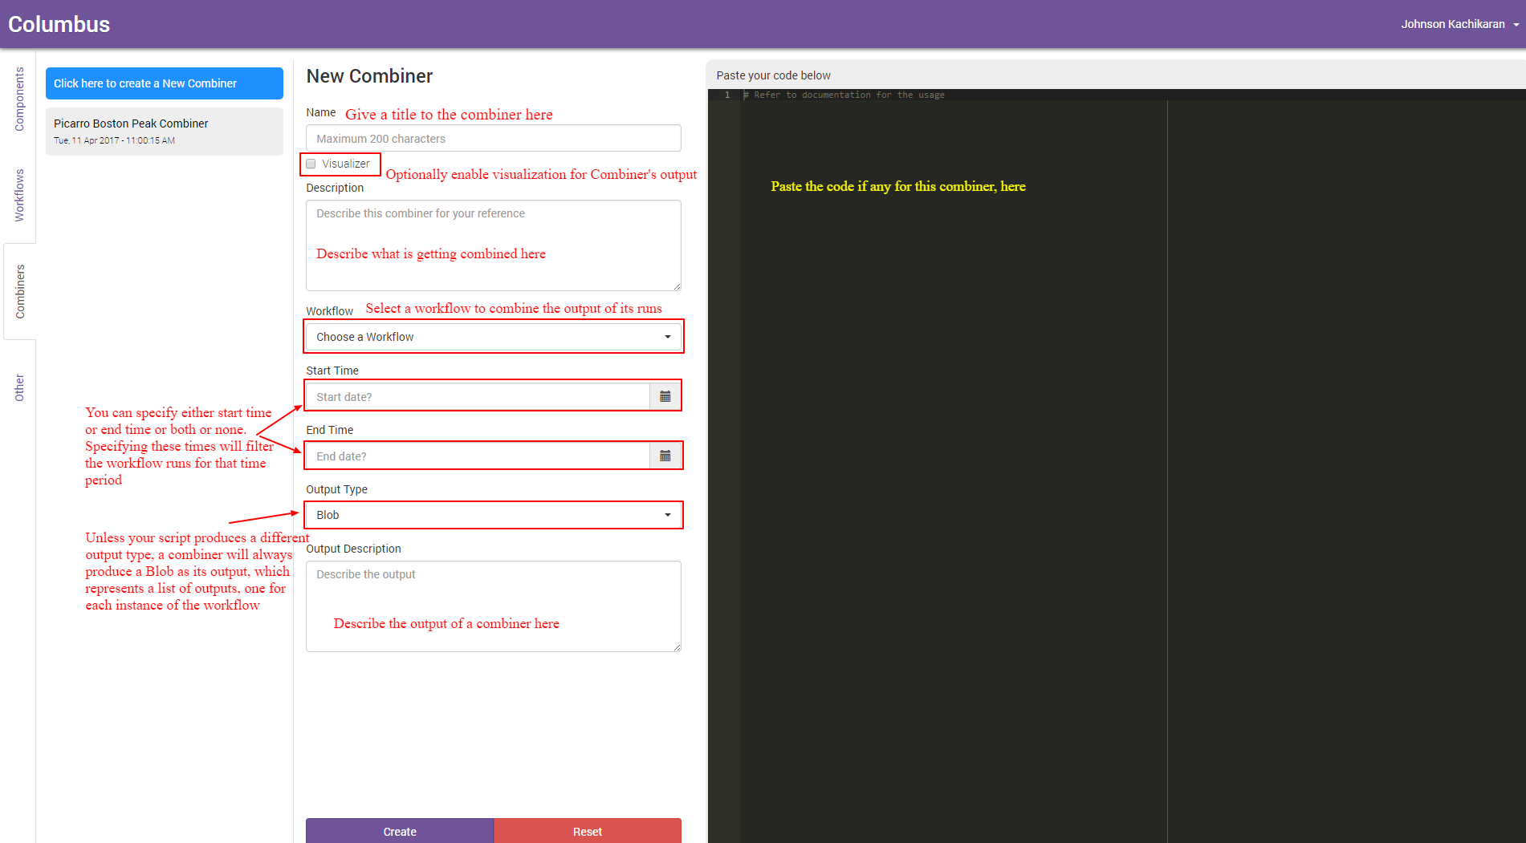Viewport: 1526px width, 843px height.
Task: Submit the form with Create
Action: (400, 831)
